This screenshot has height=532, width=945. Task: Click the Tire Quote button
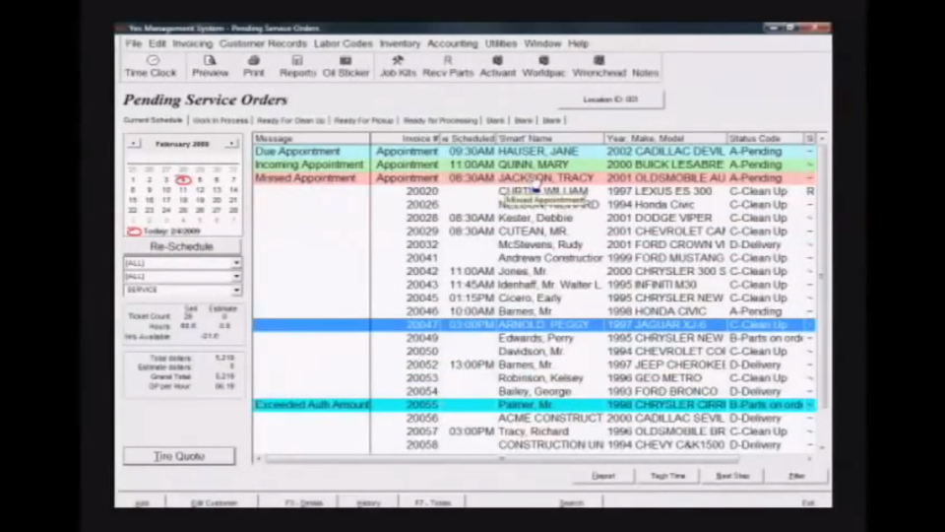179,456
